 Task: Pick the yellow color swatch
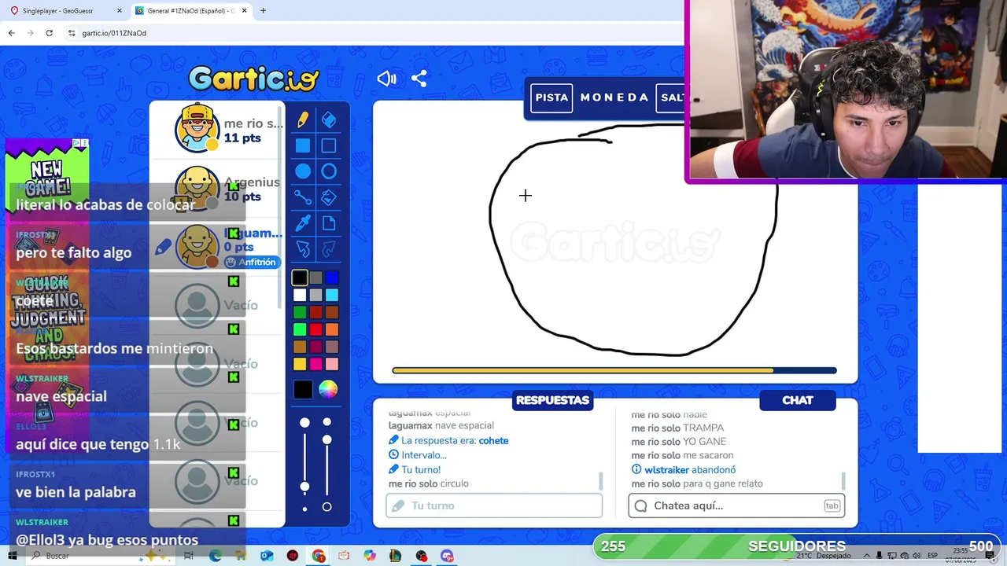coord(300,364)
